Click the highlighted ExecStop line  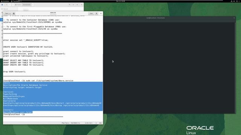[51, 105]
